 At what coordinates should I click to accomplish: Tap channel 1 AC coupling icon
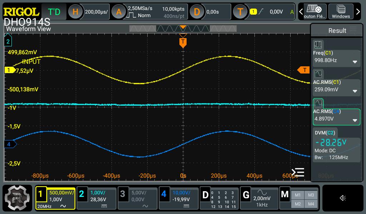63,206
